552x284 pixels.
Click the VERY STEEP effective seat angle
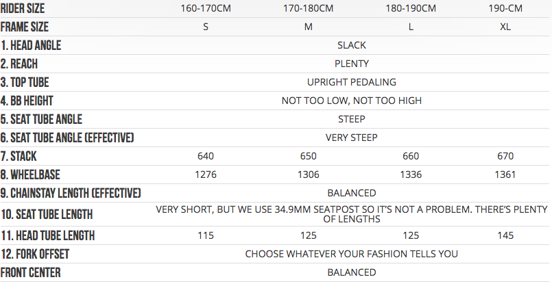coord(352,138)
